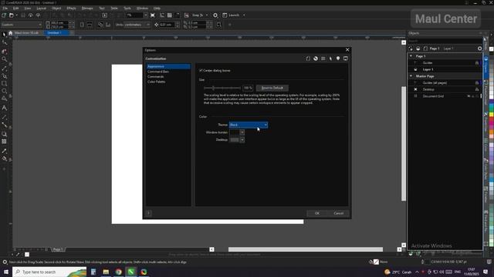
Task: Click the Reset to Default button
Action: click(272, 88)
